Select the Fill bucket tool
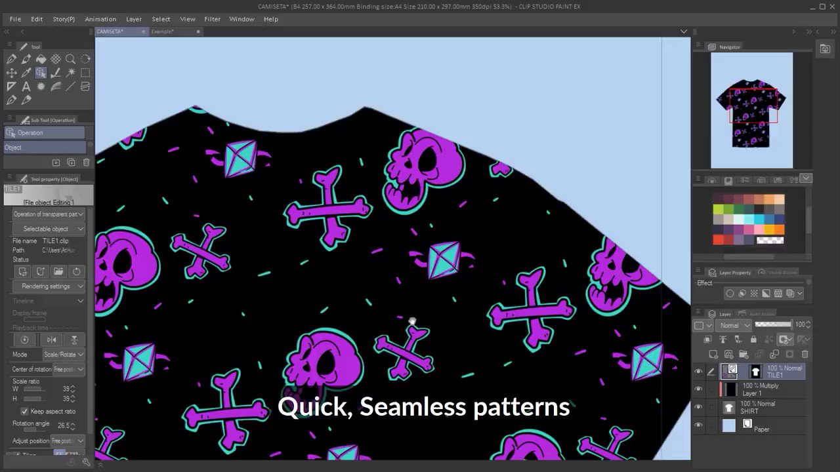840x472 pixels. click(x=41, y=59)
